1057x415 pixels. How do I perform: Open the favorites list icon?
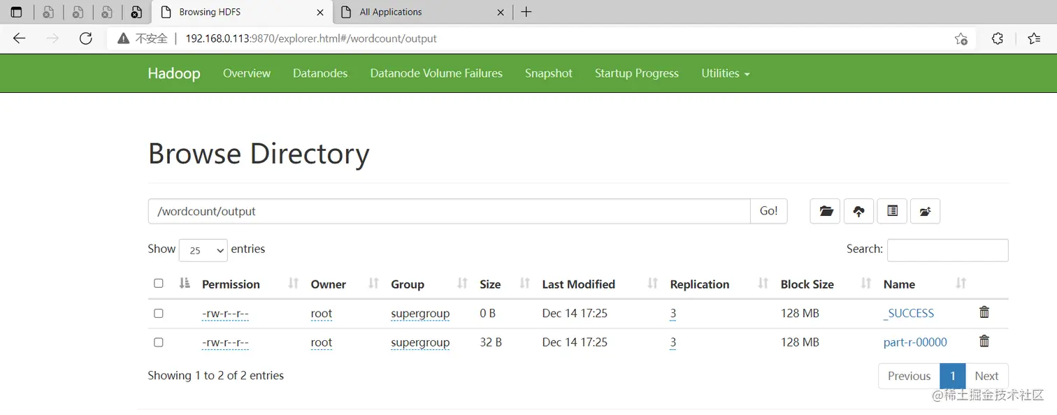coord(1034,38)
